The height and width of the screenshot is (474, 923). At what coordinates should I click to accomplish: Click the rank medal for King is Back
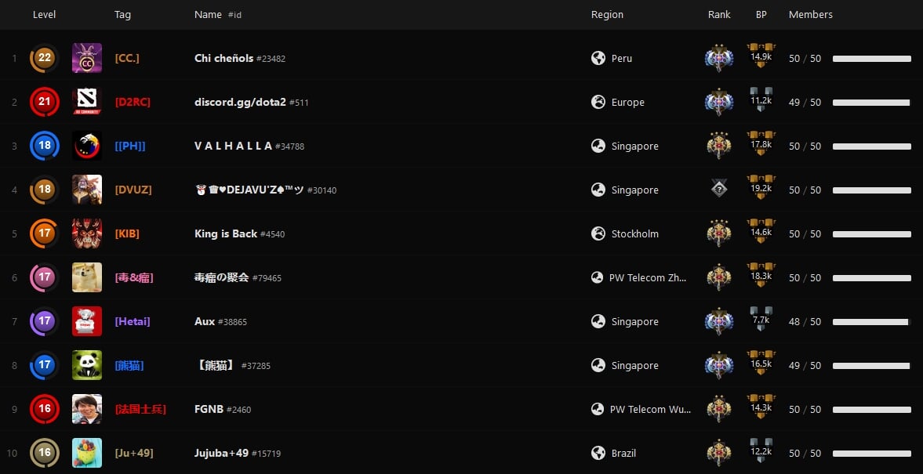[719, 233]
